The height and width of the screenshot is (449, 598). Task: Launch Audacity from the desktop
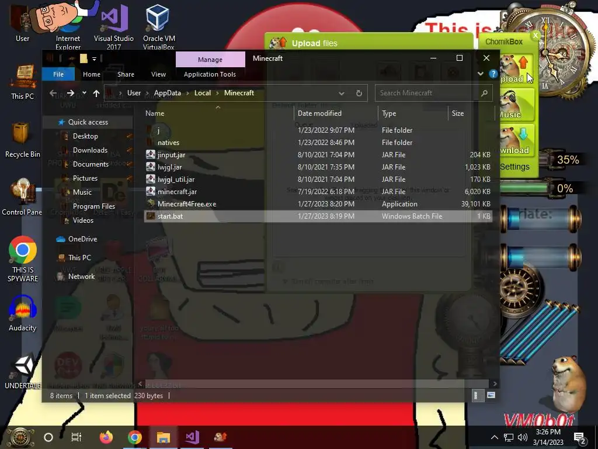click(23, 313)
